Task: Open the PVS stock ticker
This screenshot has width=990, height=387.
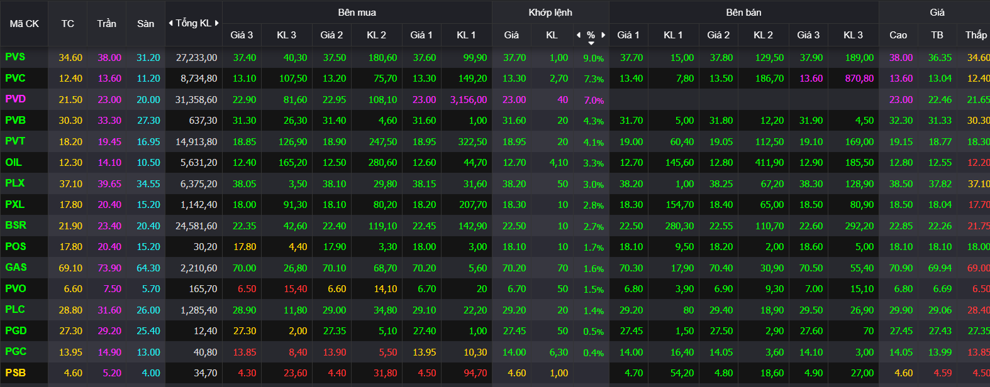Action: pos(15,57)
